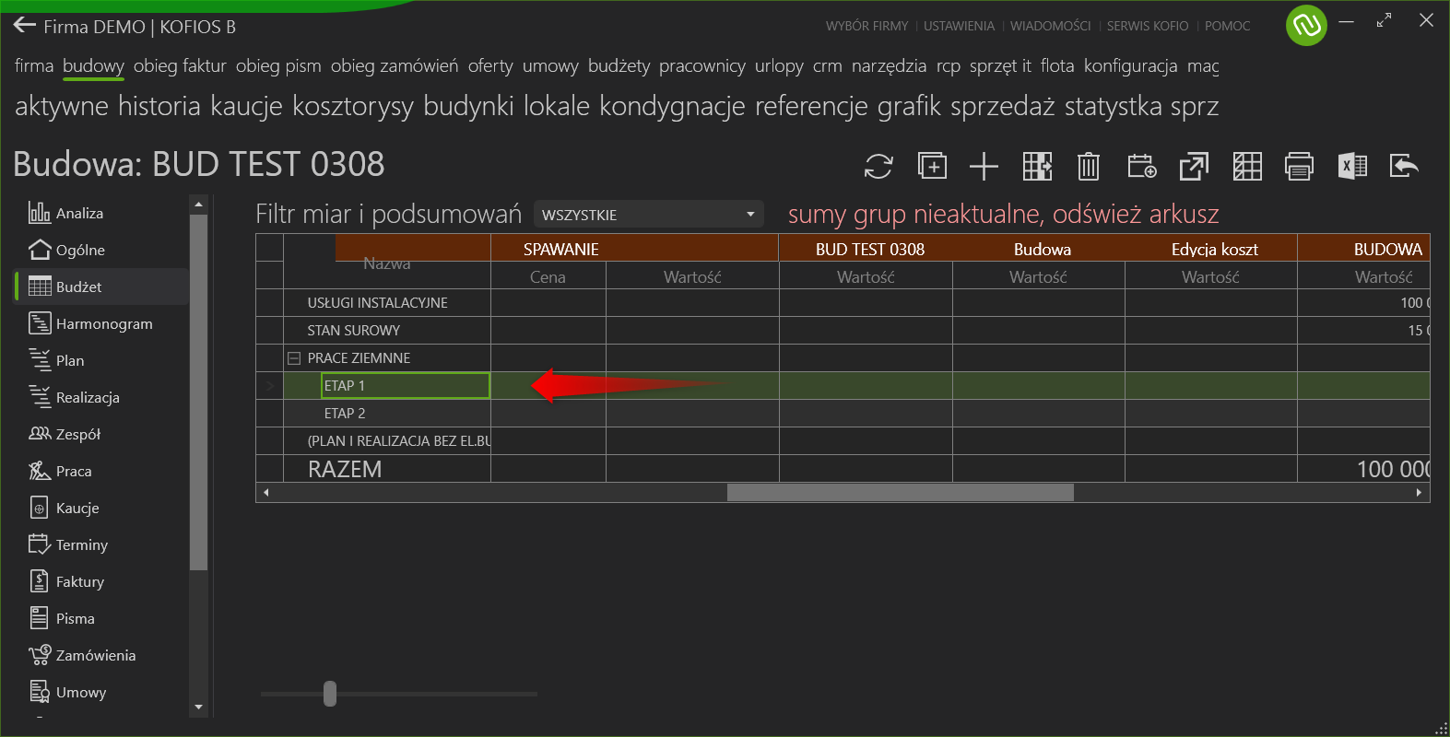This screenshot has width=1450, height=737.
Task: Open in external window icon
Action: point(1194,166)
